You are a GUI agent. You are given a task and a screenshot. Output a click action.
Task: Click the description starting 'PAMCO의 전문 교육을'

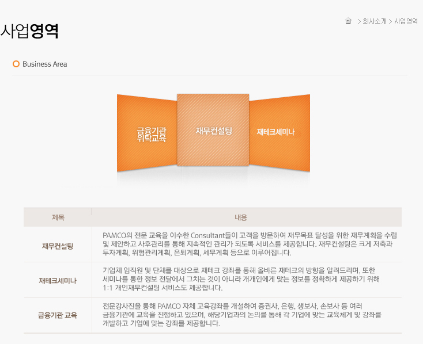click(250, 244)
